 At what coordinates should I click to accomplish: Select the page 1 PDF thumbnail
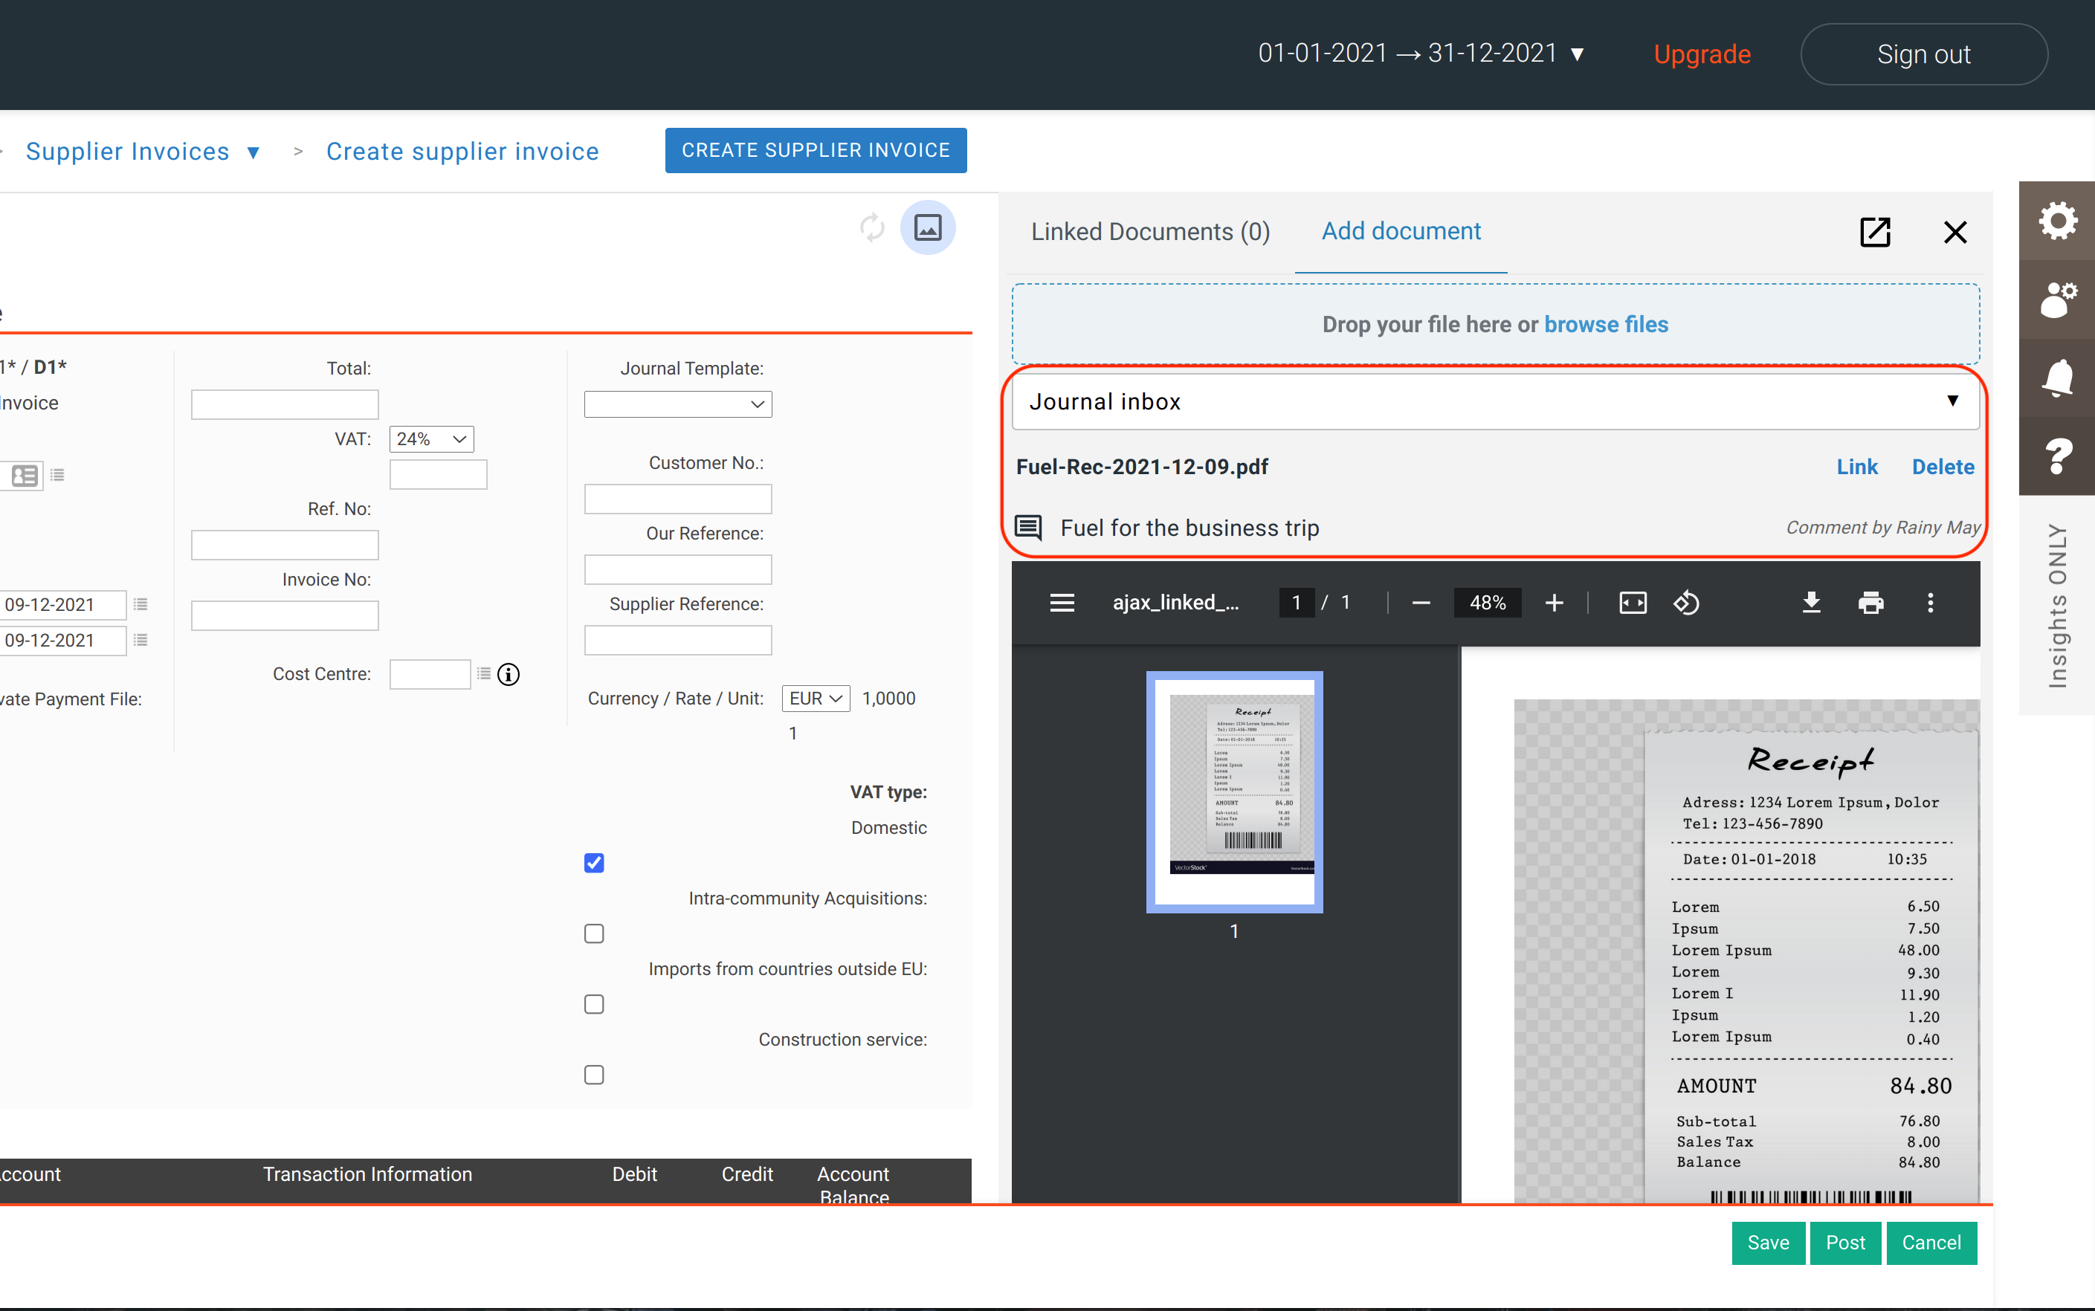[1234, 791]
